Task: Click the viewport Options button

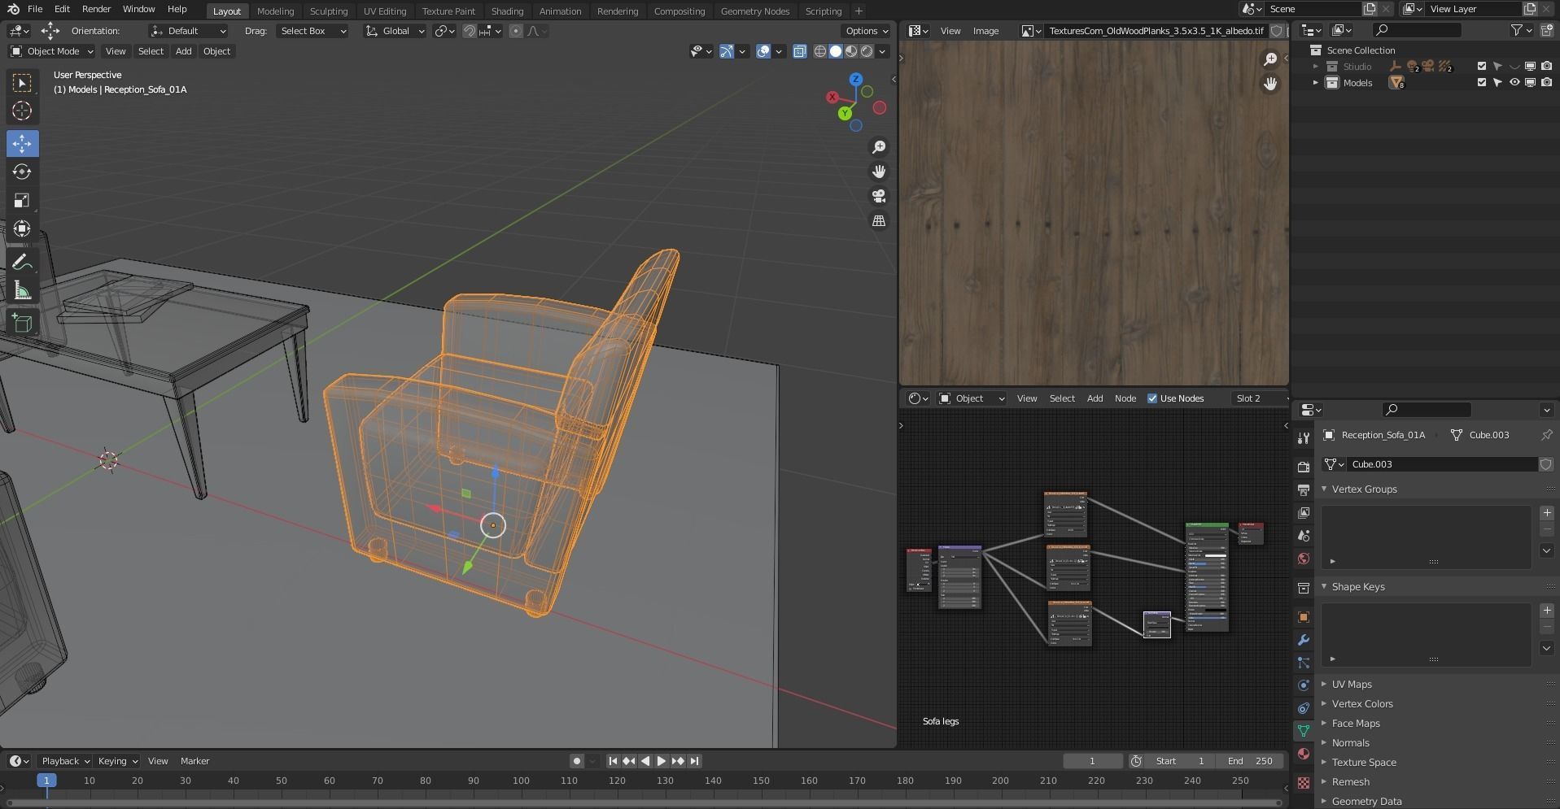Action: (x=866, y=31)
